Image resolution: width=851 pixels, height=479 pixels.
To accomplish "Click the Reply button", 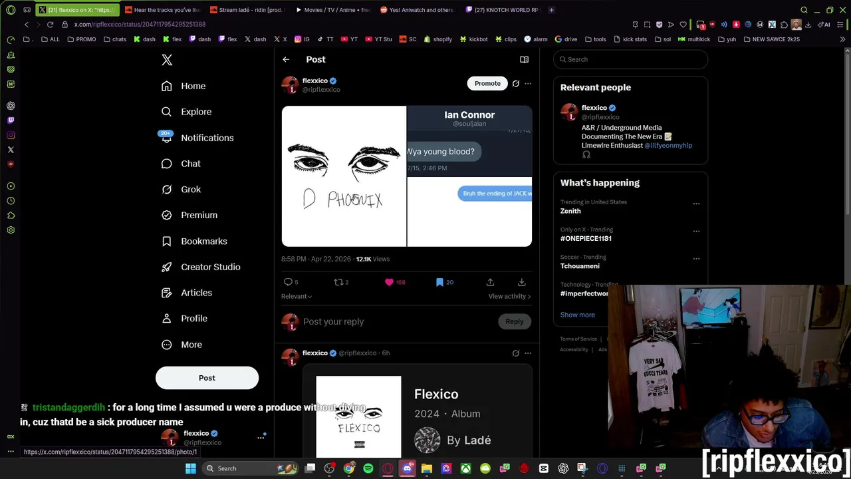I will point(515,321).
